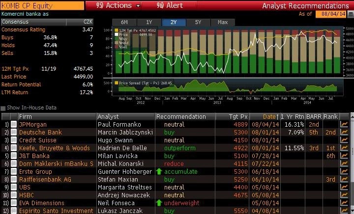The image size is (354, 214).
Task: Select the Max chart range tab
Action: click(x=223, y=22)
